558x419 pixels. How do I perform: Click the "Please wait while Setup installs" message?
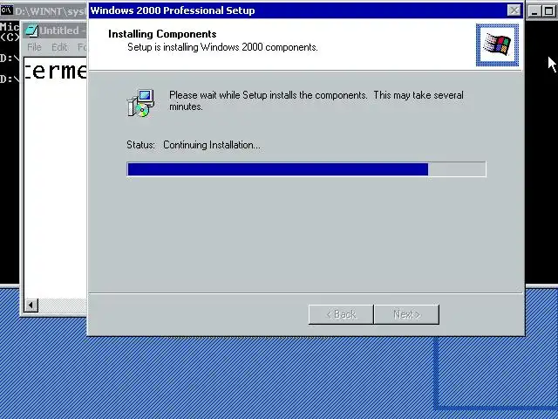pos(316,101)
